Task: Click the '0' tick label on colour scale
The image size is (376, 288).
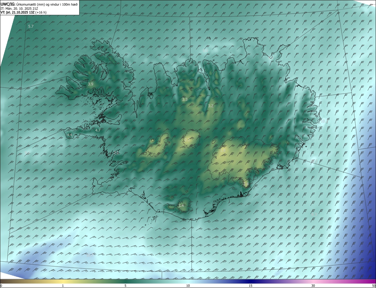Action: point(1,286)
